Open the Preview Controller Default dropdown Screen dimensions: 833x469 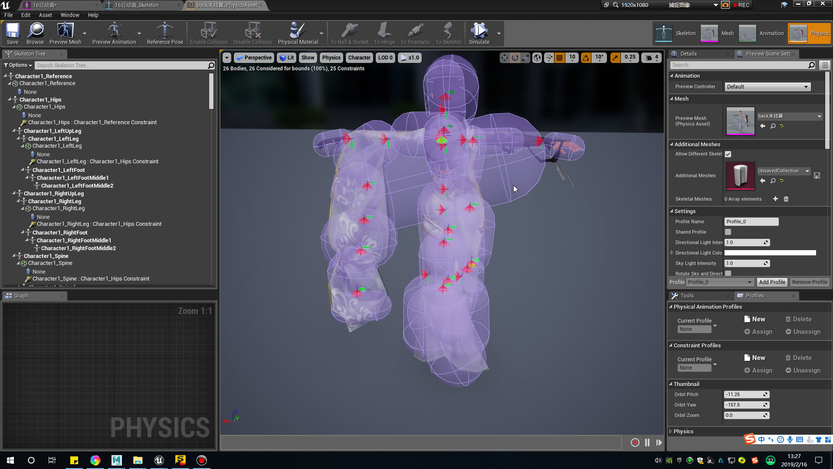[x=767, y=87]
